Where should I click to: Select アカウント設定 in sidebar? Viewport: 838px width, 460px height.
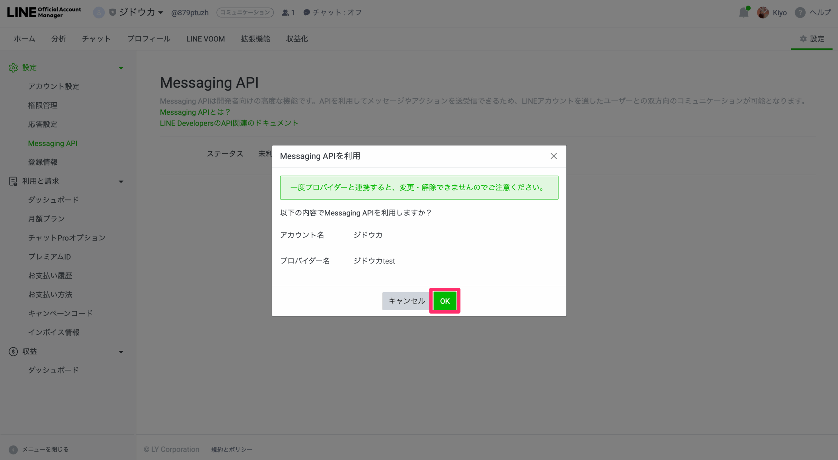54,86
